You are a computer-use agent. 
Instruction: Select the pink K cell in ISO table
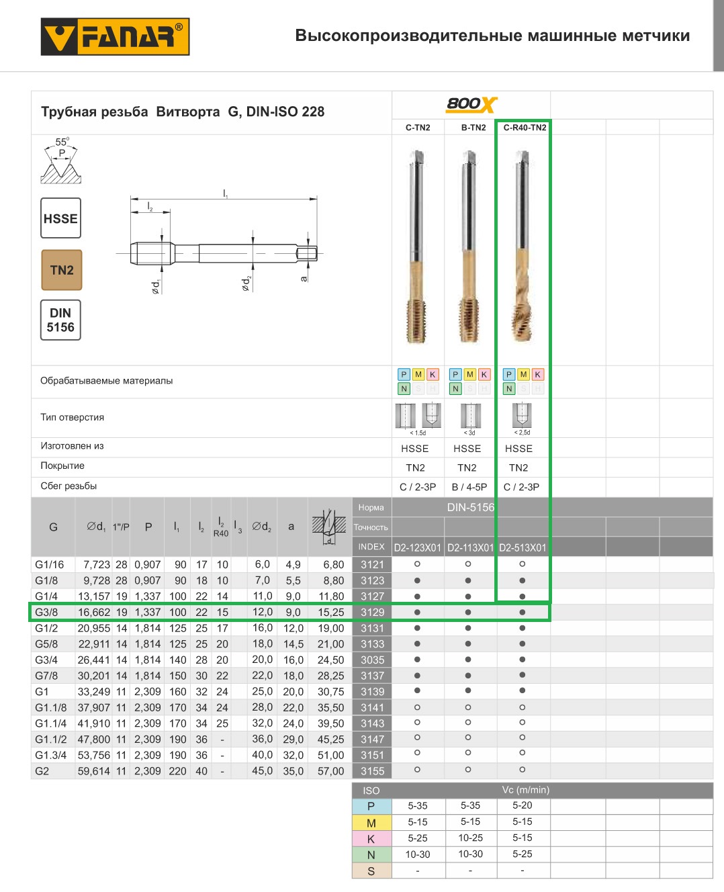(371, 839)
